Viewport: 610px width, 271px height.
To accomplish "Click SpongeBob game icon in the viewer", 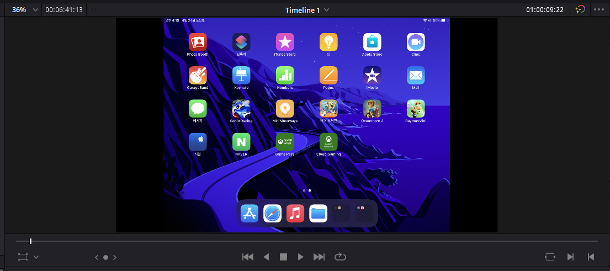I will (328, 109).
